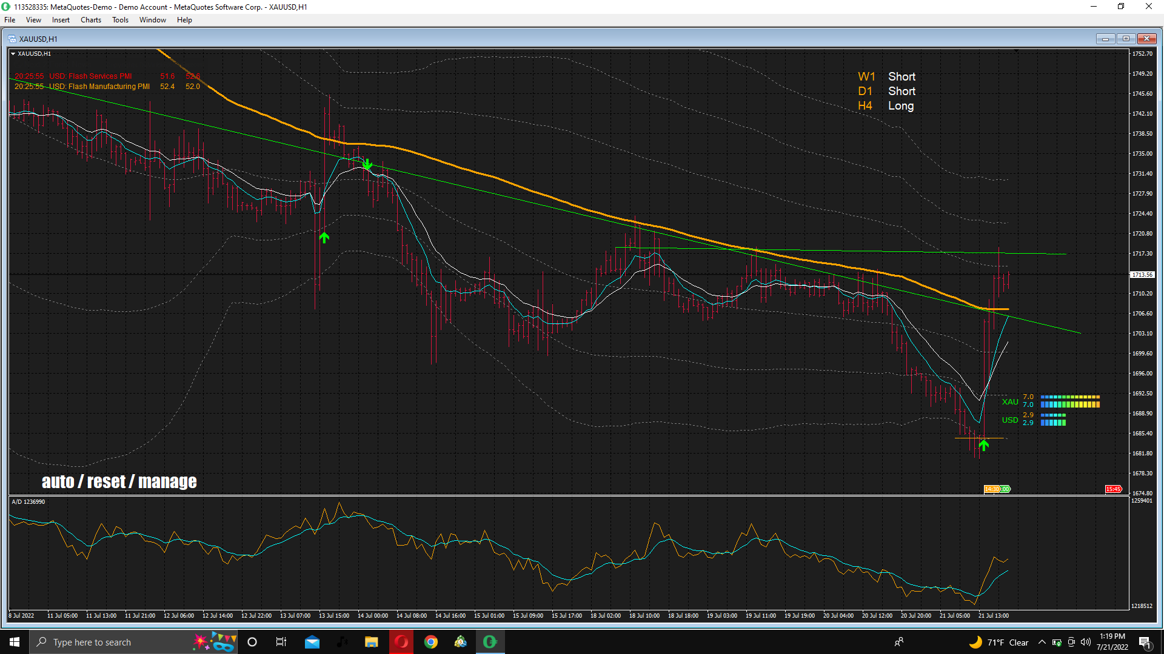
Task: Restore the inner XAUUSD,H1 chart window
Action: 1126,39
